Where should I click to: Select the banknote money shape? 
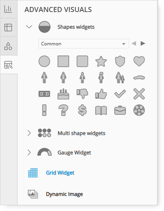coord(44,94)
